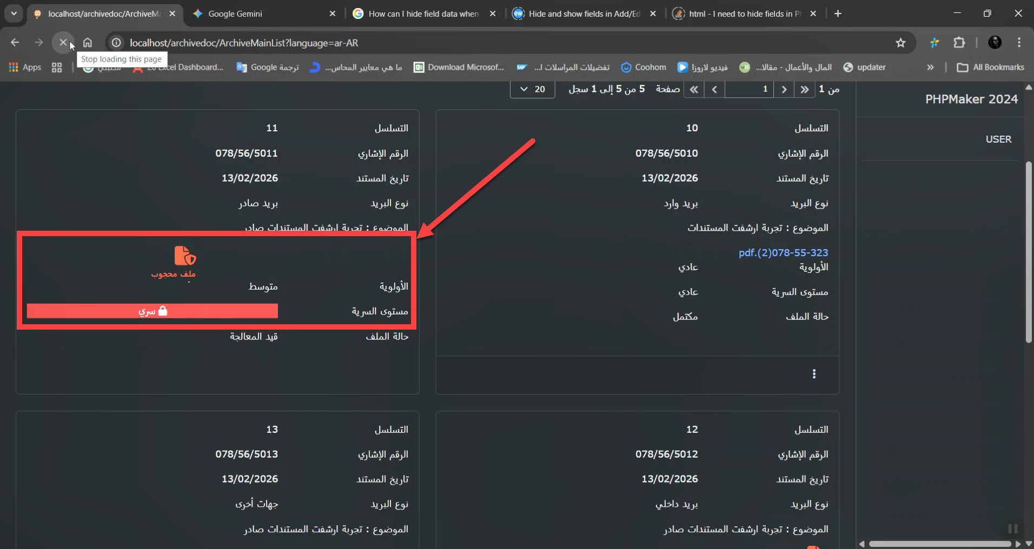Open the pdf.(2)078-55-323 file link

pos(783,252)
